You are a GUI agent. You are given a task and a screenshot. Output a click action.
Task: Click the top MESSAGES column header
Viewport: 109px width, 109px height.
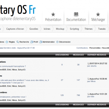pyautogui.click(x=78, y=55)
